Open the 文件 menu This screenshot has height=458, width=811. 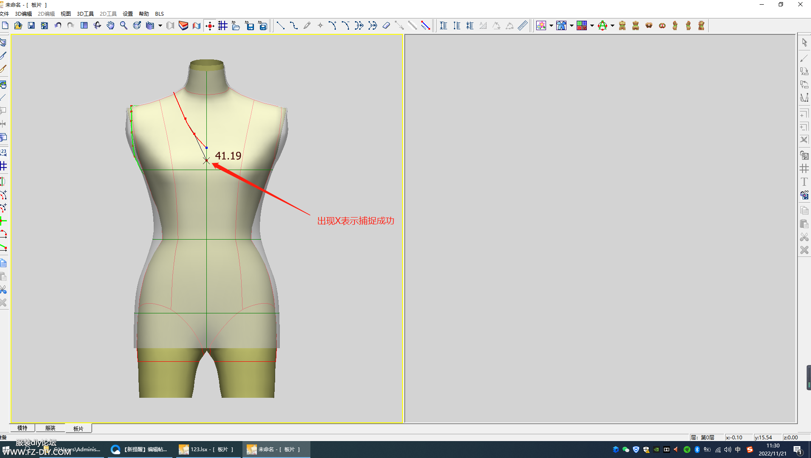click(x=5, y=14)
